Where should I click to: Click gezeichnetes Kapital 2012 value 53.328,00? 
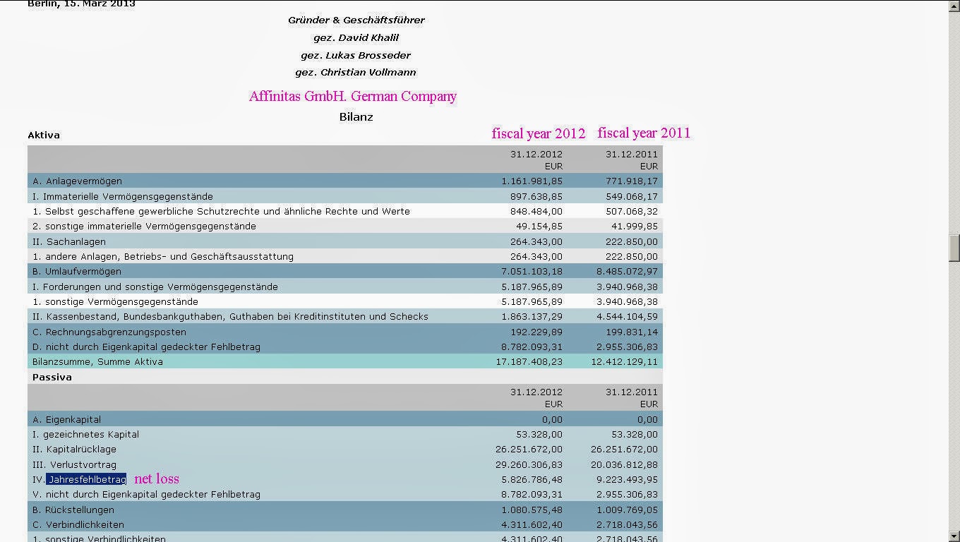[539, 434]
